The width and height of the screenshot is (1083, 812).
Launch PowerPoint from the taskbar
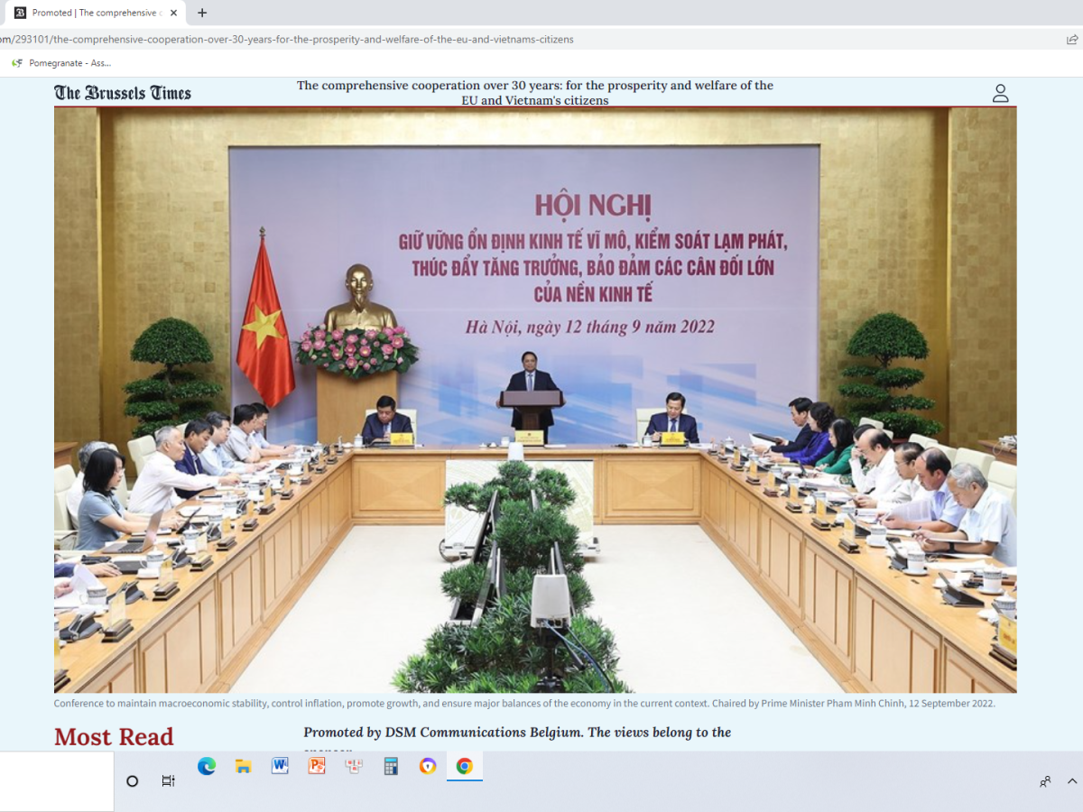(316, 766)
